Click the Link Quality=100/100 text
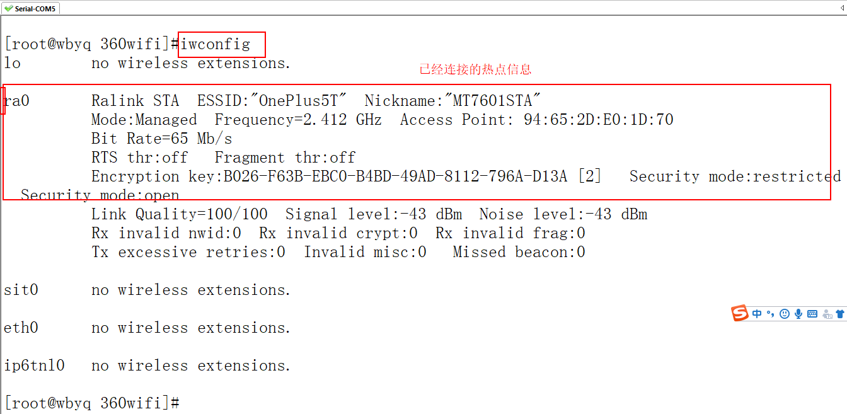 tap(180, 214)
